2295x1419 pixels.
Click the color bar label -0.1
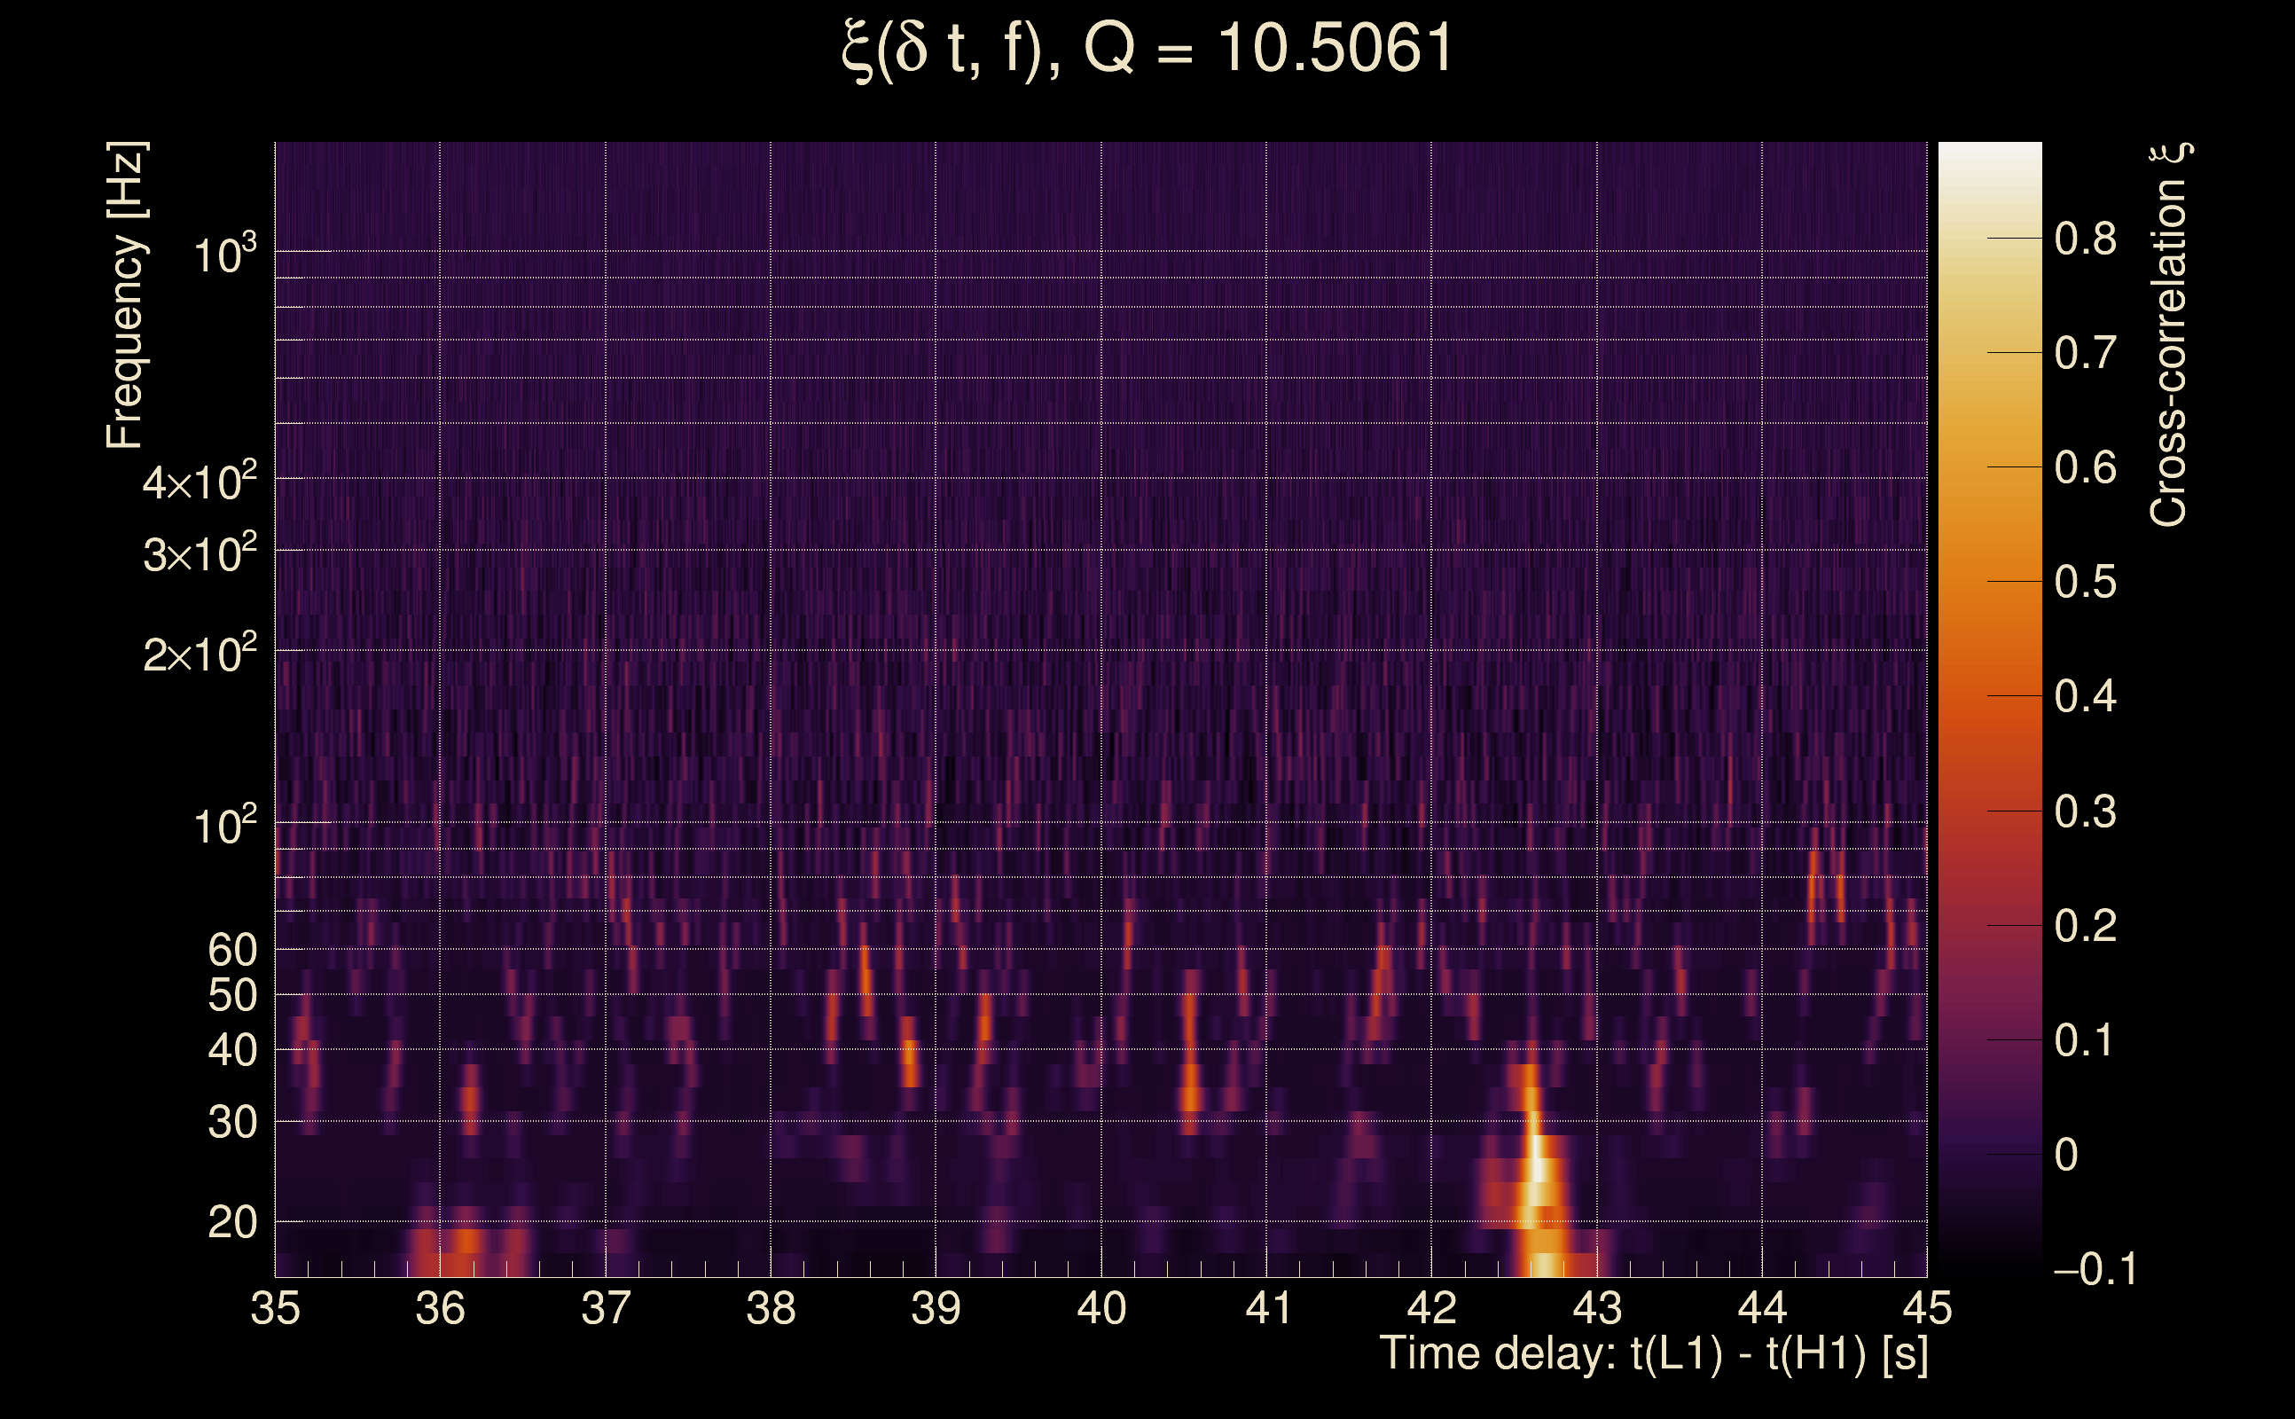tap(2095, 1269)
